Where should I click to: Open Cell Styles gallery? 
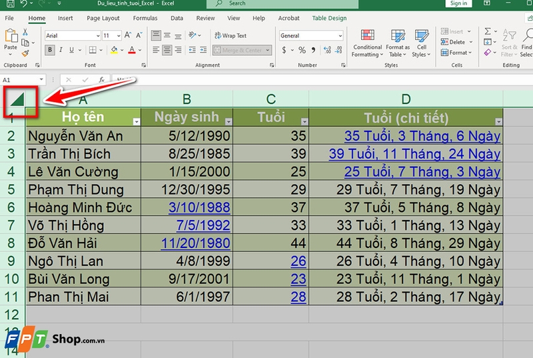coord(422,43)
